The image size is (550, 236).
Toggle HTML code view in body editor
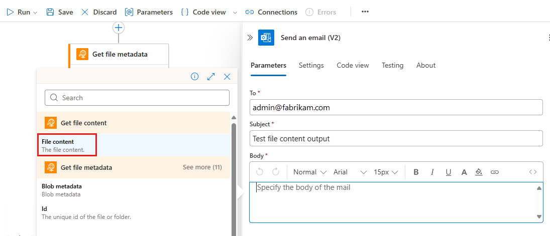[x=533, y=172]
